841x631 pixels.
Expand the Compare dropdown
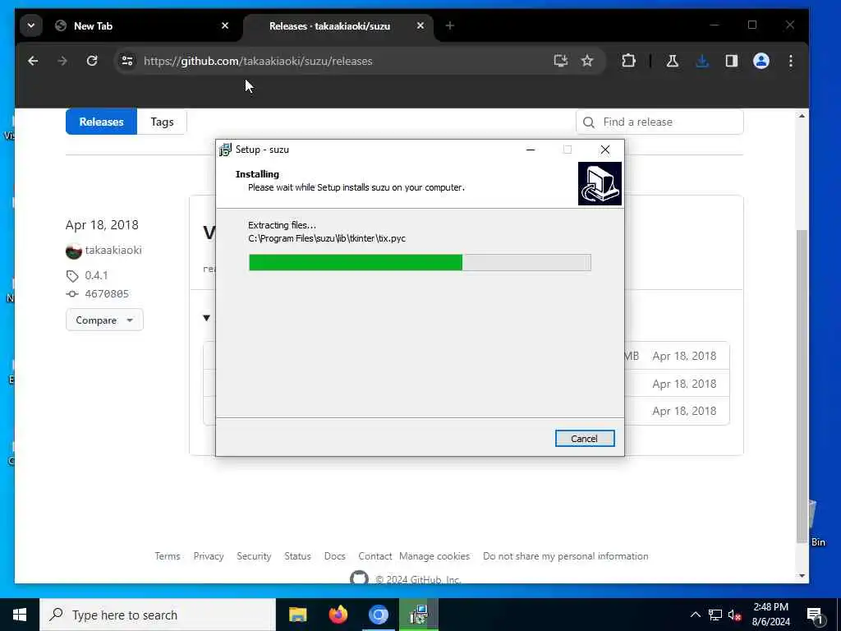[104, 320]
